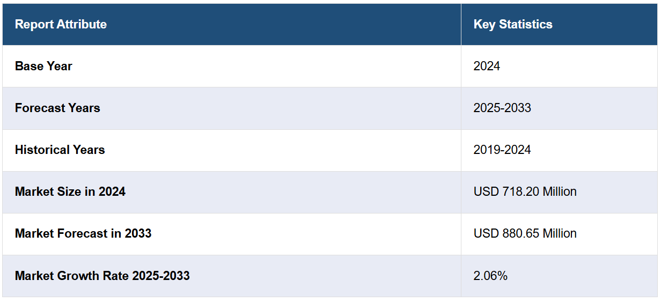Select the Market Size in 2024 label

pyautogui.click(x=70, y=191)
